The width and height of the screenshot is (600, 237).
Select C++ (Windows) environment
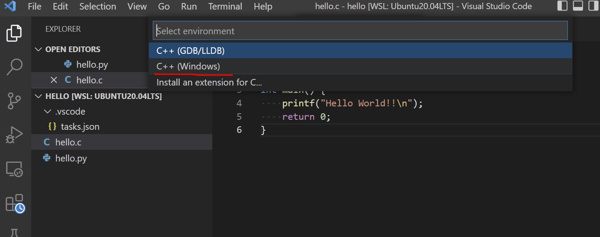click(x=360, y=66)
